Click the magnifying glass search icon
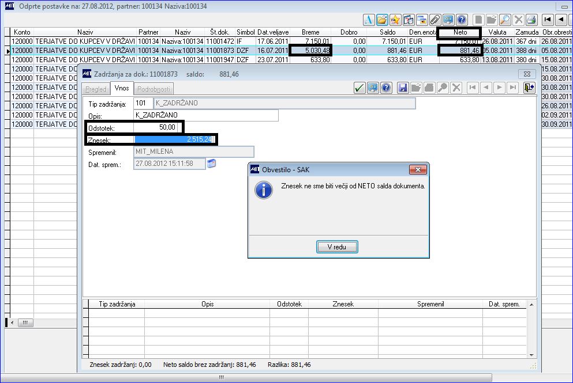 click(505, 20)
